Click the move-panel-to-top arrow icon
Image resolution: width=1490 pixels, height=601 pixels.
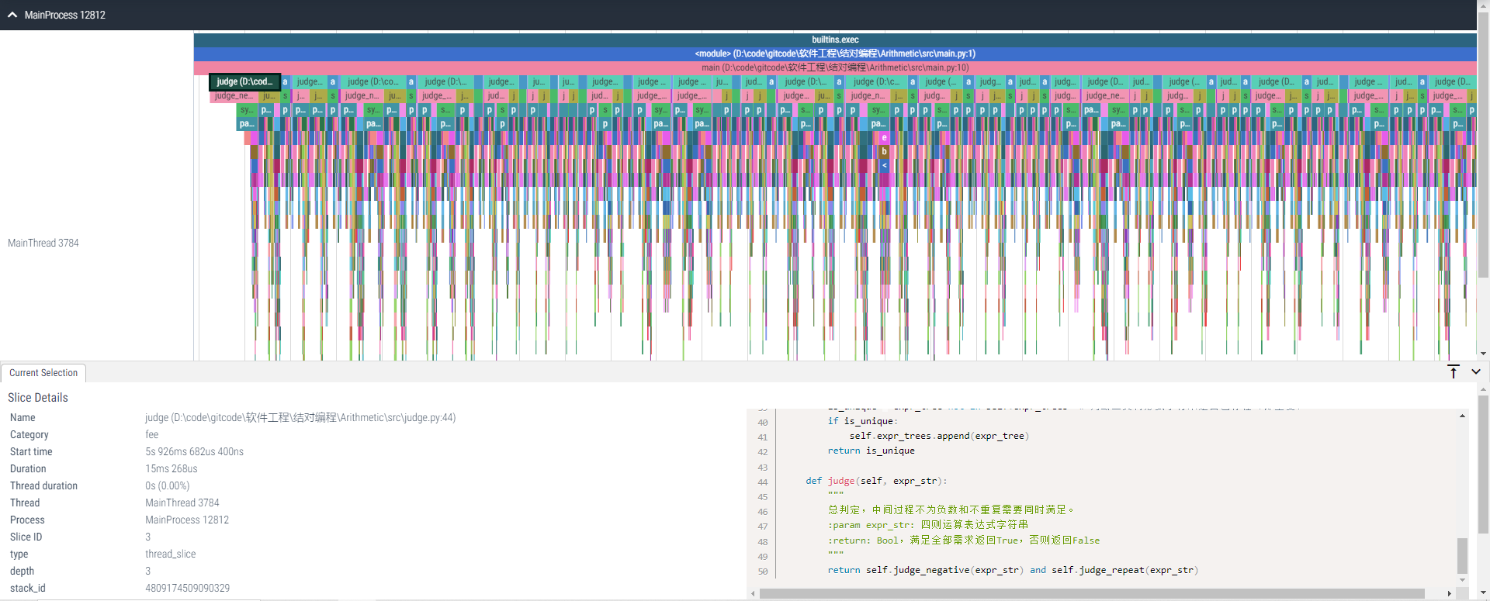click(1454, 372)
